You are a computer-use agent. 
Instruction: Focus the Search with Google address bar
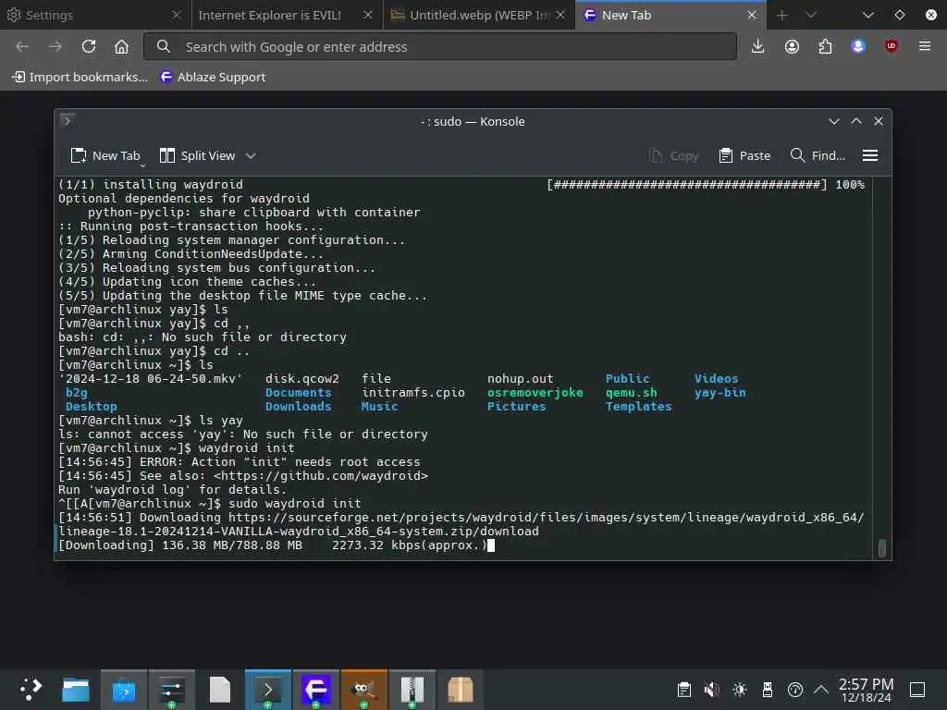point(440,46)
